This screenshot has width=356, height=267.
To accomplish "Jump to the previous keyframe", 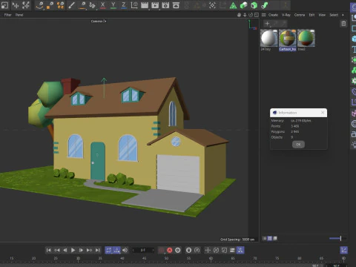I will (57, 250).
